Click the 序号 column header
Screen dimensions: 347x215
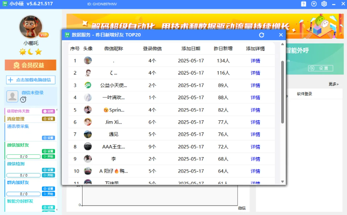(x=75, y=49)
